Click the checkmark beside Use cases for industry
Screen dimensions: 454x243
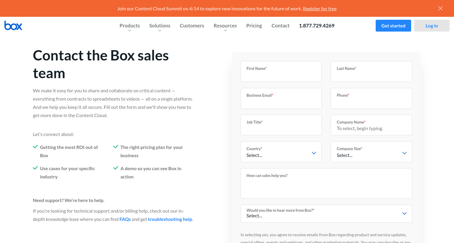coord(35,168)
